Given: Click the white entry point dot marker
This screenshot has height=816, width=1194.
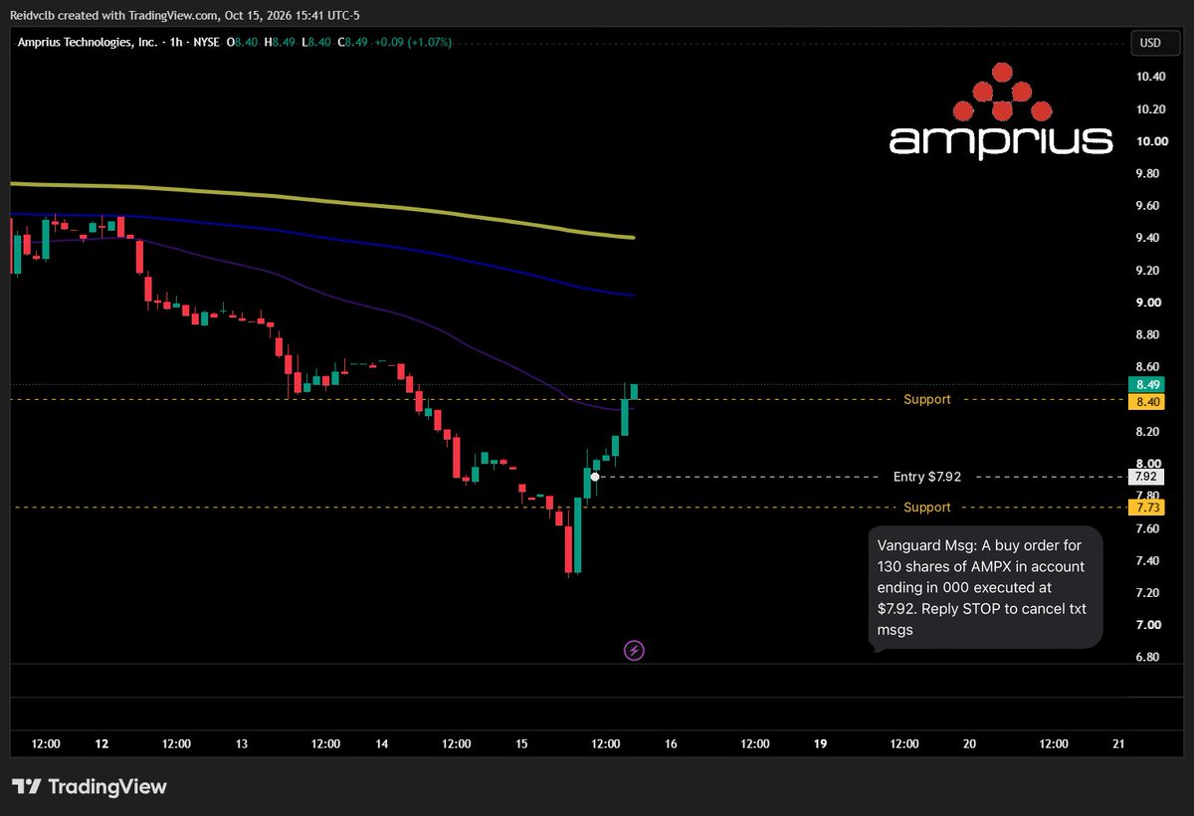Looking at the screenshot, I should (594, 477).
